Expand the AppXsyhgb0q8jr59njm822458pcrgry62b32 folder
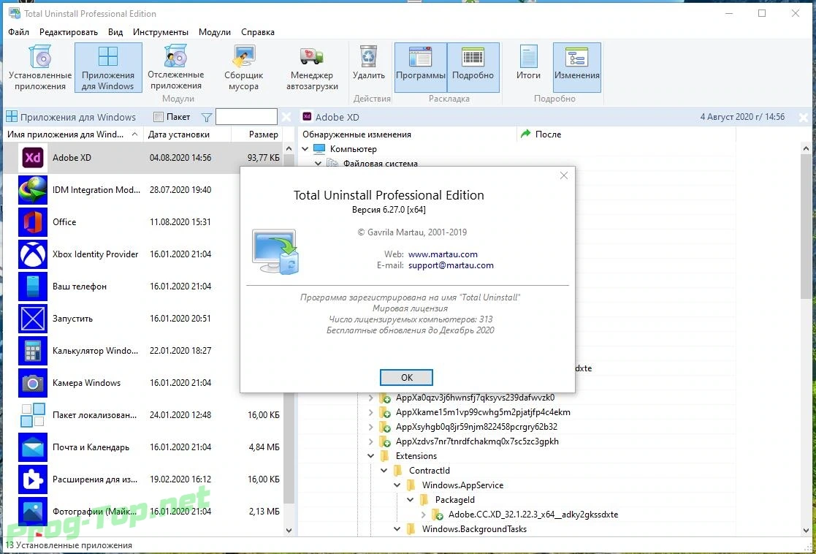Viewport: 816px width, 554px height. click(x=370, y=427)
